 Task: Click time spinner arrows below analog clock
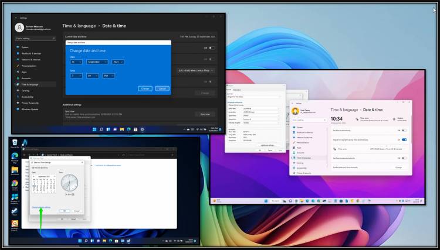(73, 194)
